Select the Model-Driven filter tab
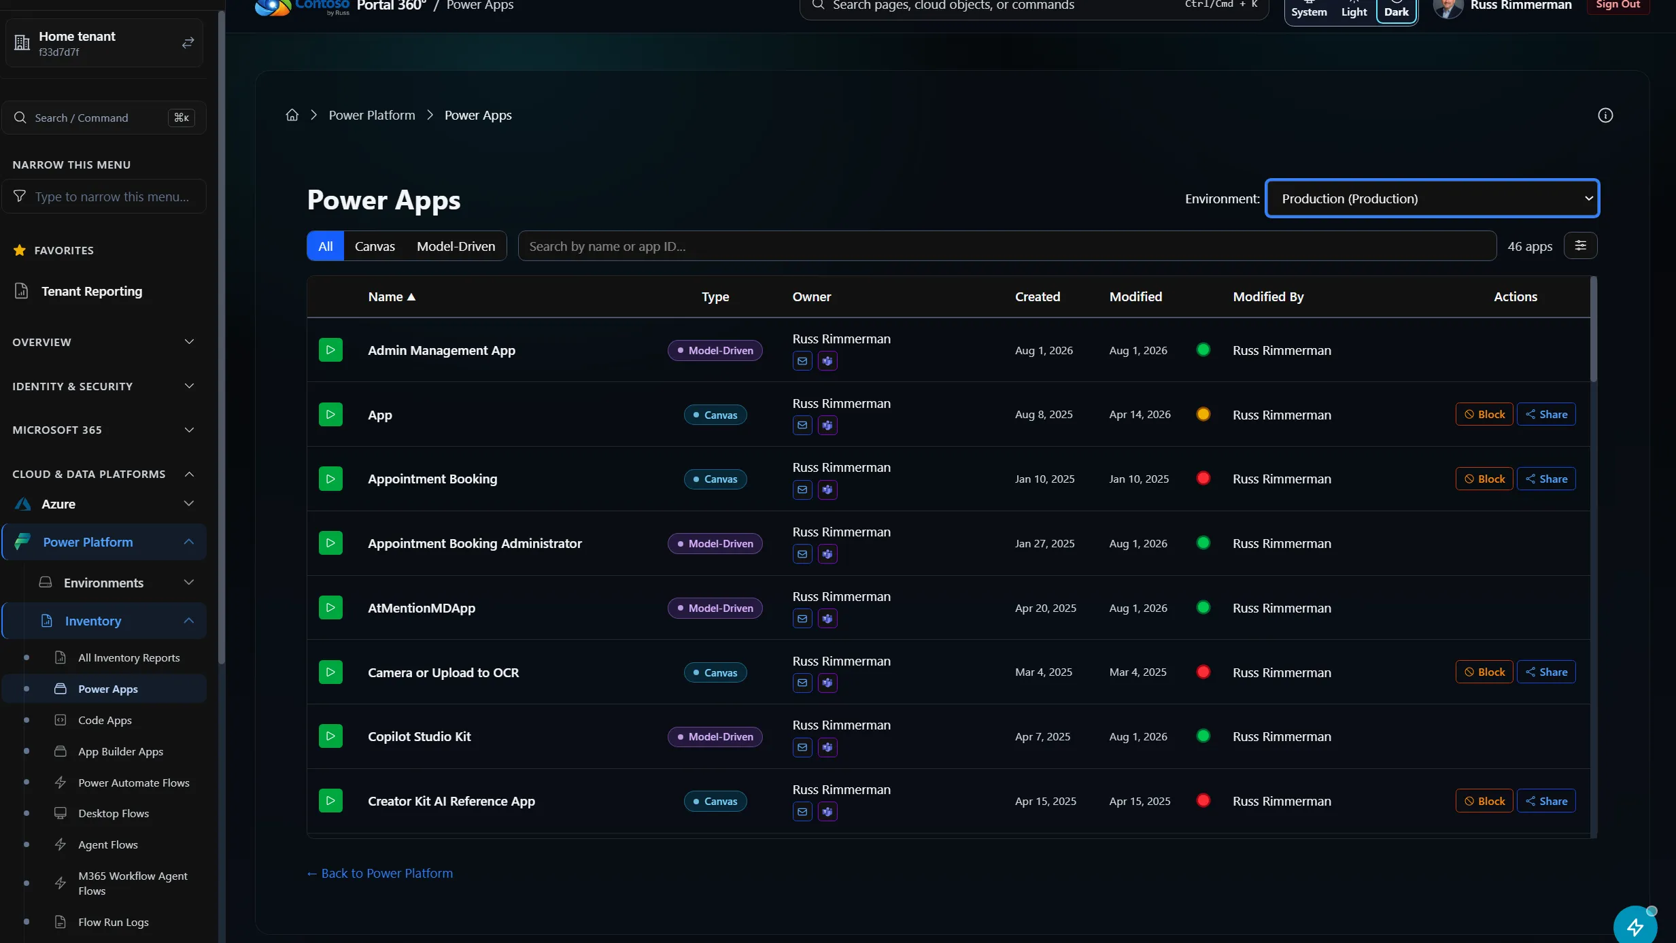 coord(456,246)
